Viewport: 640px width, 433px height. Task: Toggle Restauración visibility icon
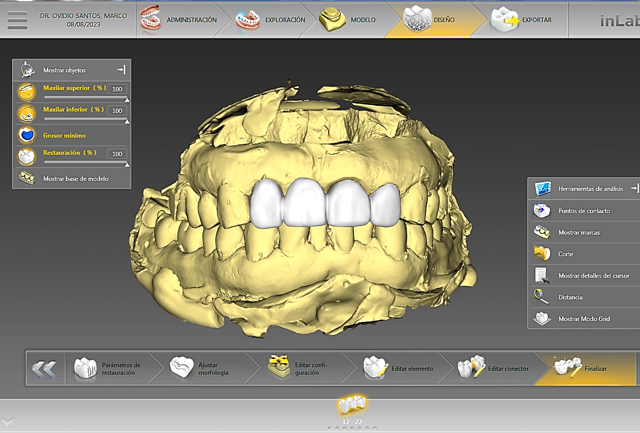pos(27,157)
